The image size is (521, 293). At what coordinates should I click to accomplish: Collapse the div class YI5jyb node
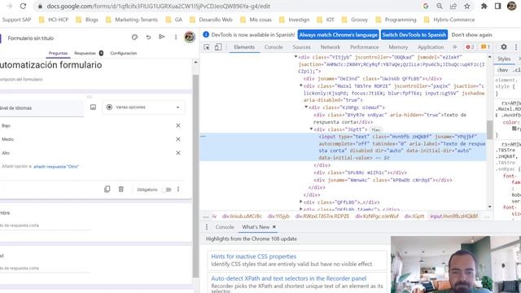(x=296, y=57)
